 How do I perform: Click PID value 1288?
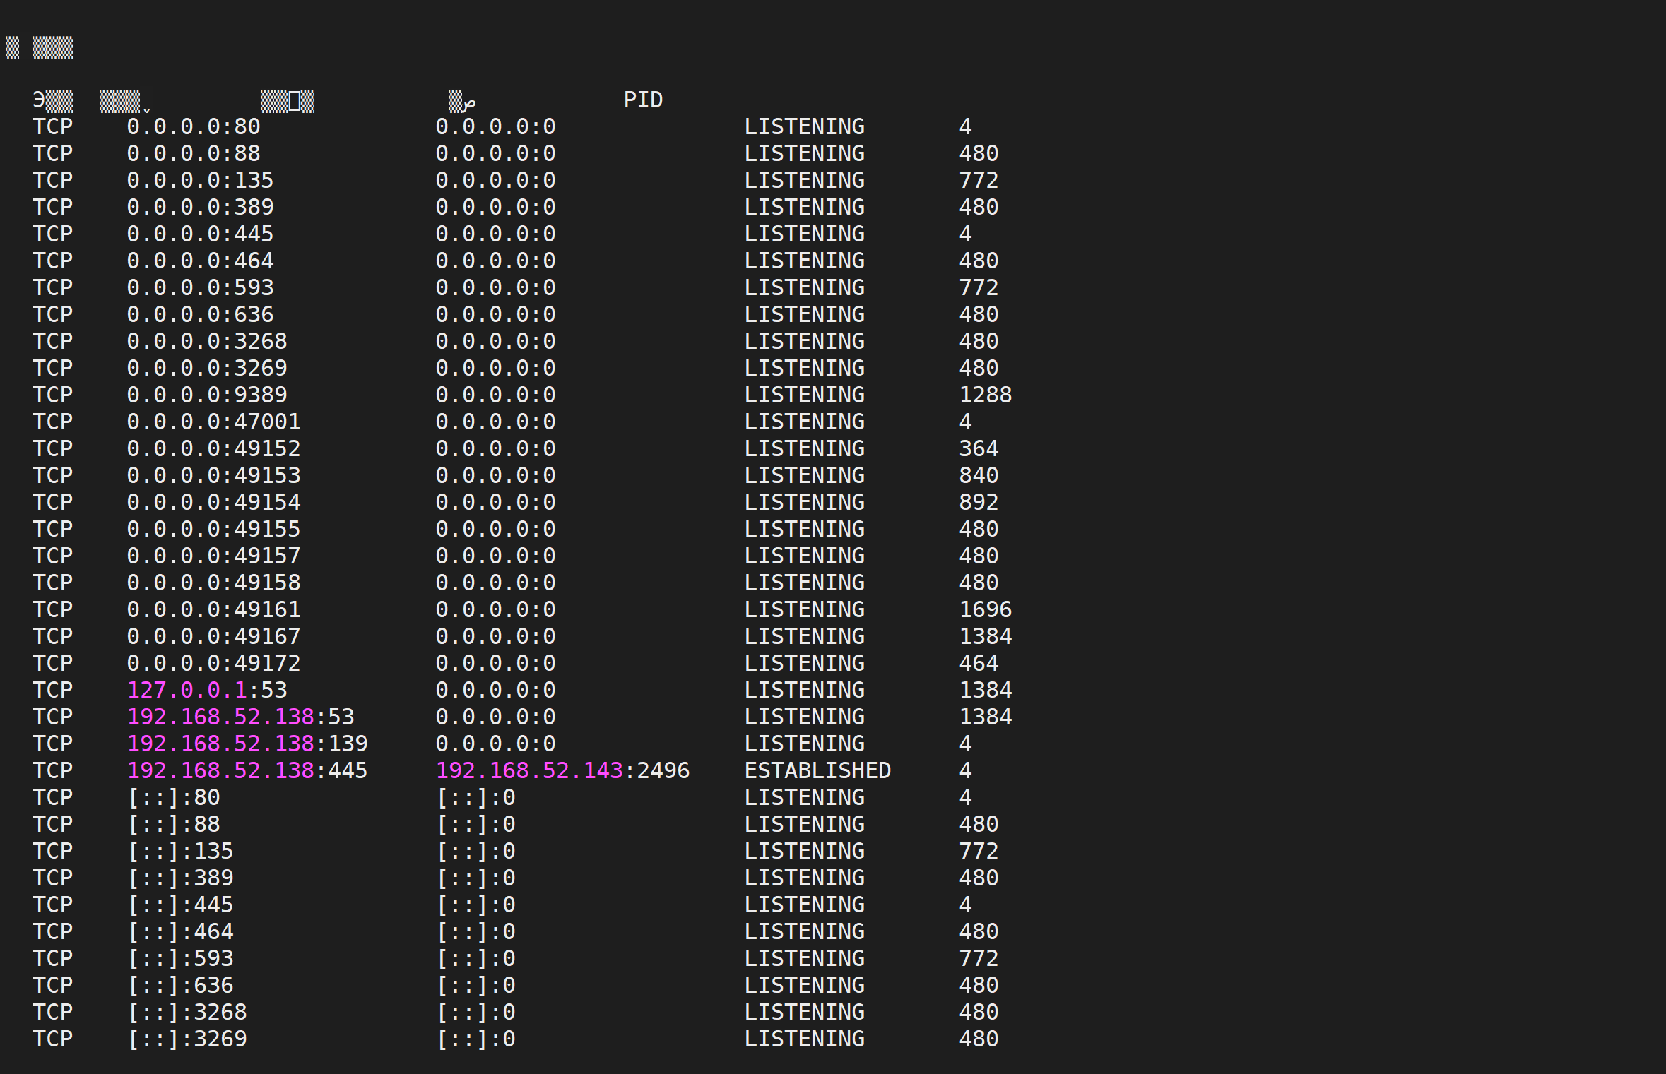pos(985,395)
